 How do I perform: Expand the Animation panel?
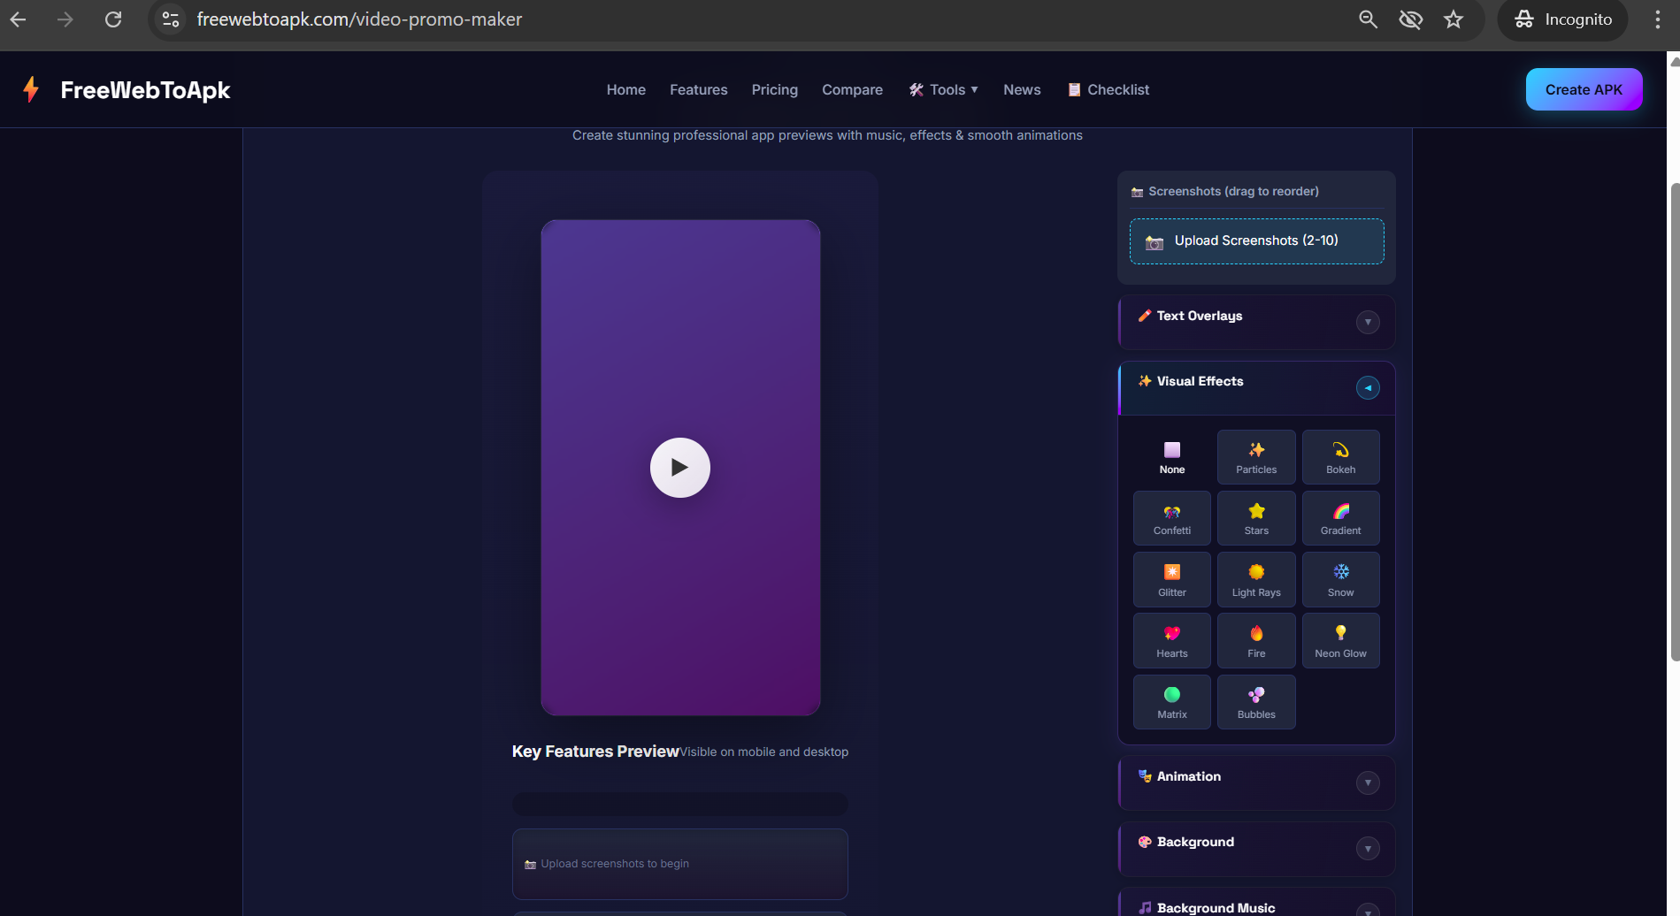click(x=1368, y=782)
